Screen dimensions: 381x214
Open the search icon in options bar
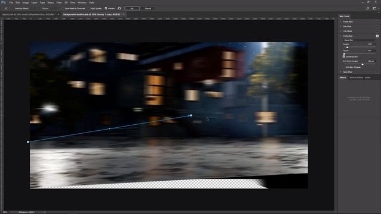point(368,8)
